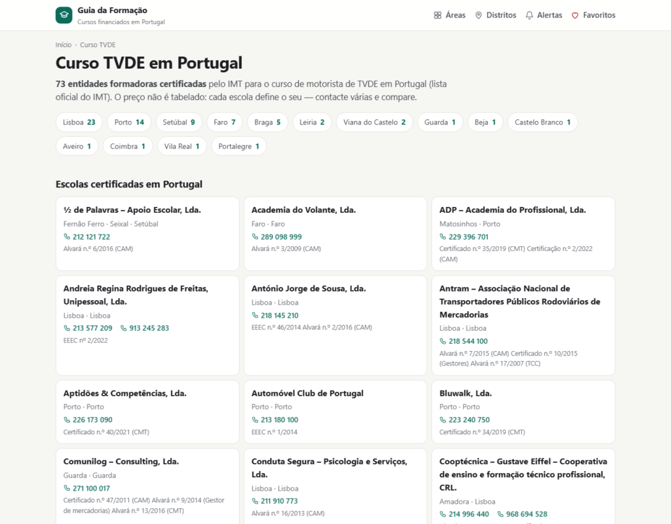Filter by Porto 14 district chip
Screen dimensions: 671x524
(129, 122)
